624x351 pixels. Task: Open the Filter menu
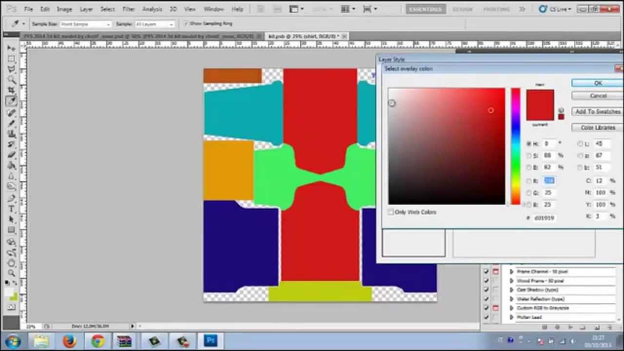[129, 9]
